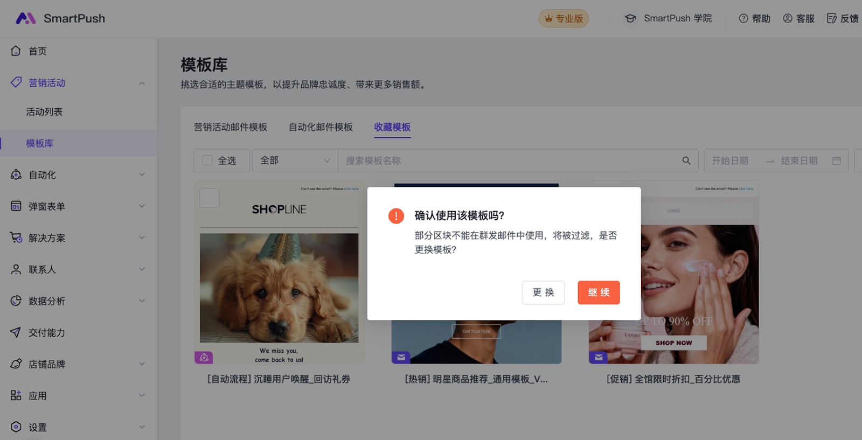Open 帮助 help icon in header
The width and height of the screenshot is (862, 440).
tap(743, 18)
